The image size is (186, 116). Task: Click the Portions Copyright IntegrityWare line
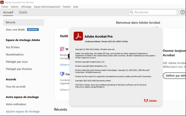pos(90,62)
